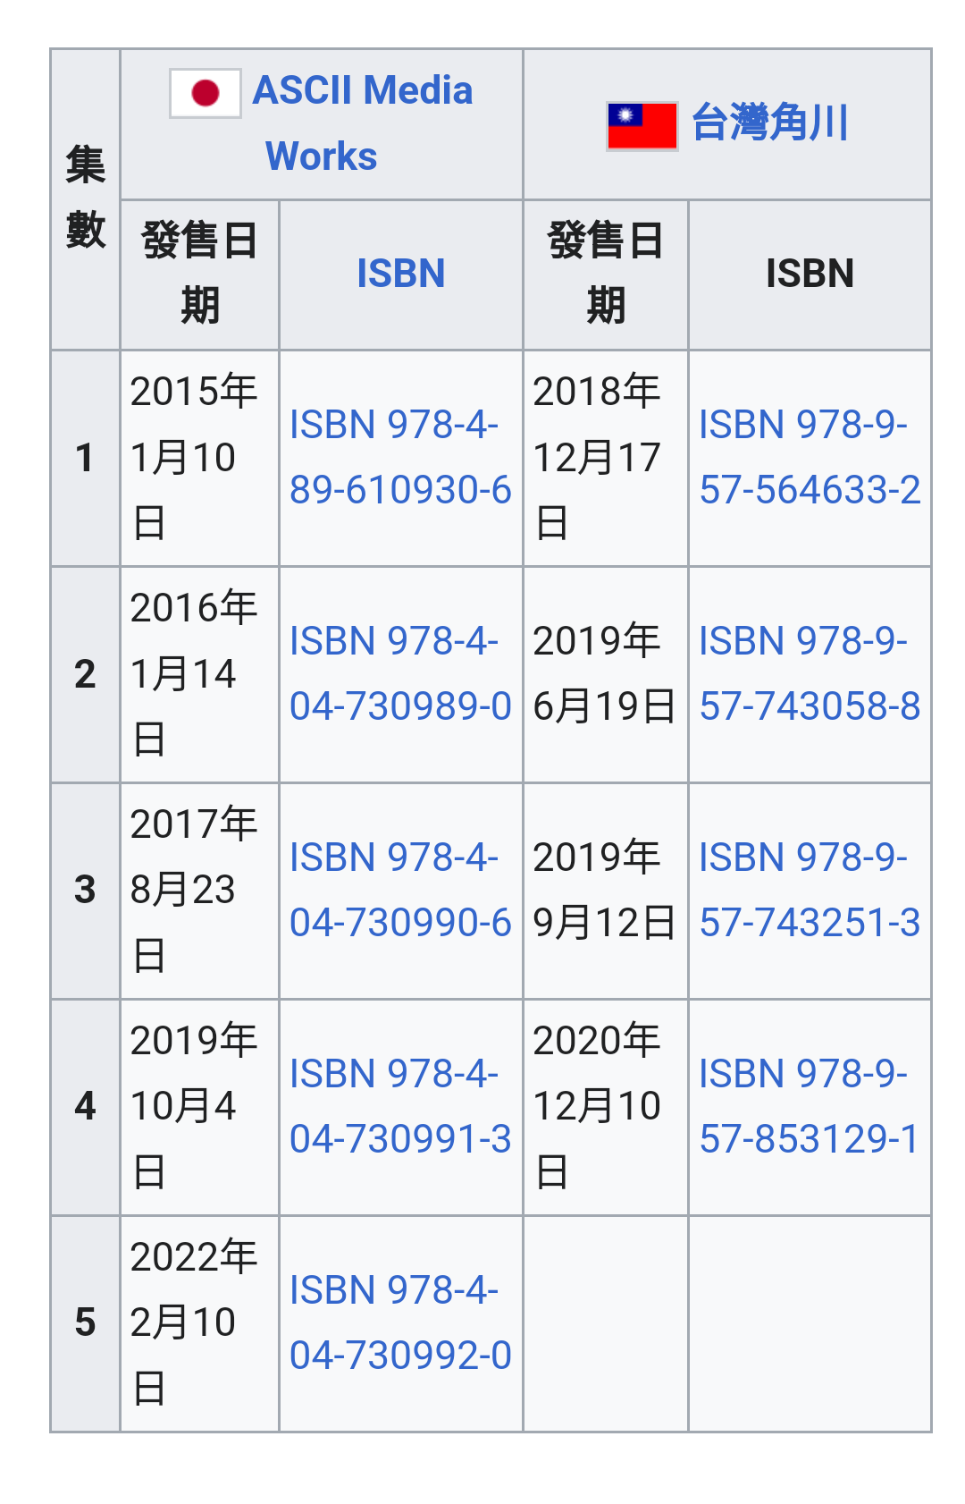Click the Japan flag icon

[206, 93]
